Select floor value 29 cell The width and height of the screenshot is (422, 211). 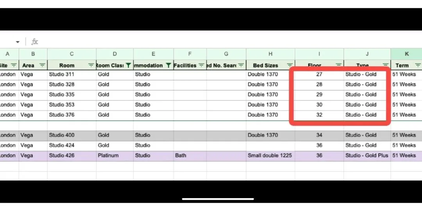pyautogui.click(x=319, y=95)
